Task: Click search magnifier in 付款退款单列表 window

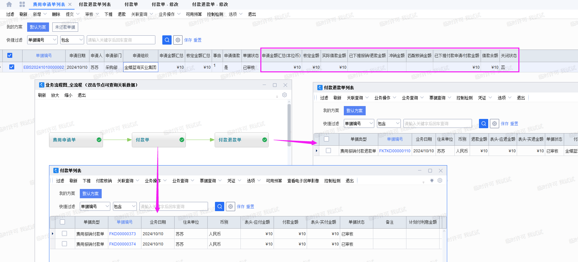Action: click(484, 124)
